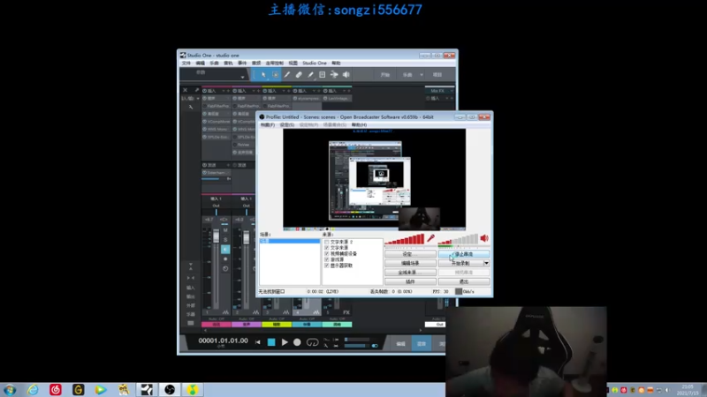Add an insert with plus on the purple channel
Image resolution: width=707 pixels, height=397 pixels.
tap(258, 91)
